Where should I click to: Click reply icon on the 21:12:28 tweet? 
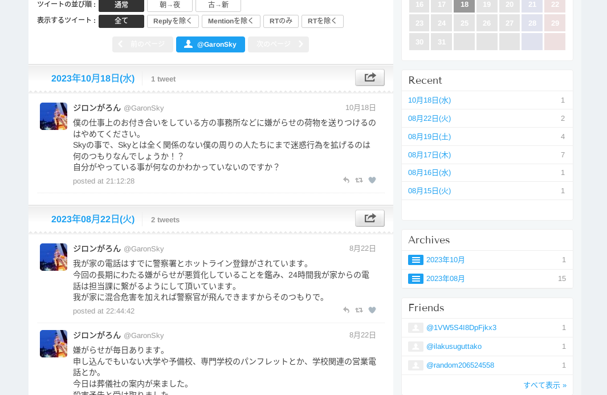click(346, 180)
